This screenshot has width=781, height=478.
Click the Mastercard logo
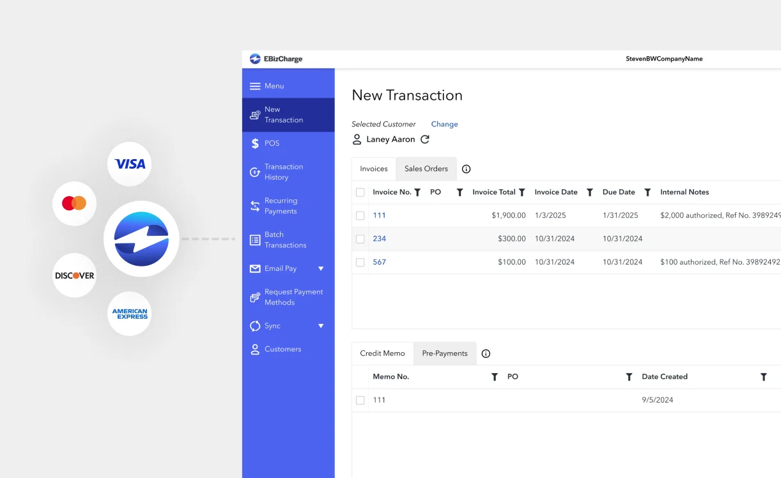[74, 204]
